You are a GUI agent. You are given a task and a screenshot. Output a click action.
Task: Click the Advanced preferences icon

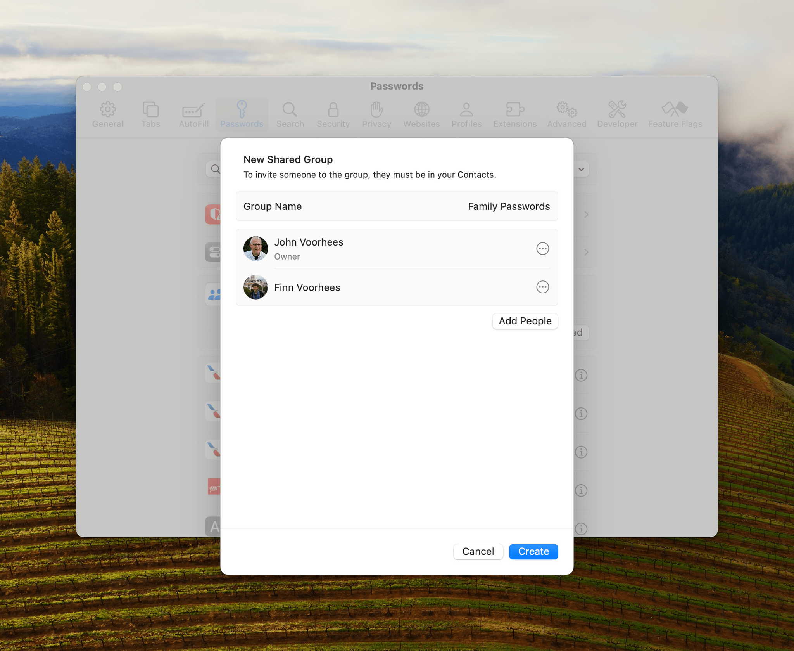566,114
